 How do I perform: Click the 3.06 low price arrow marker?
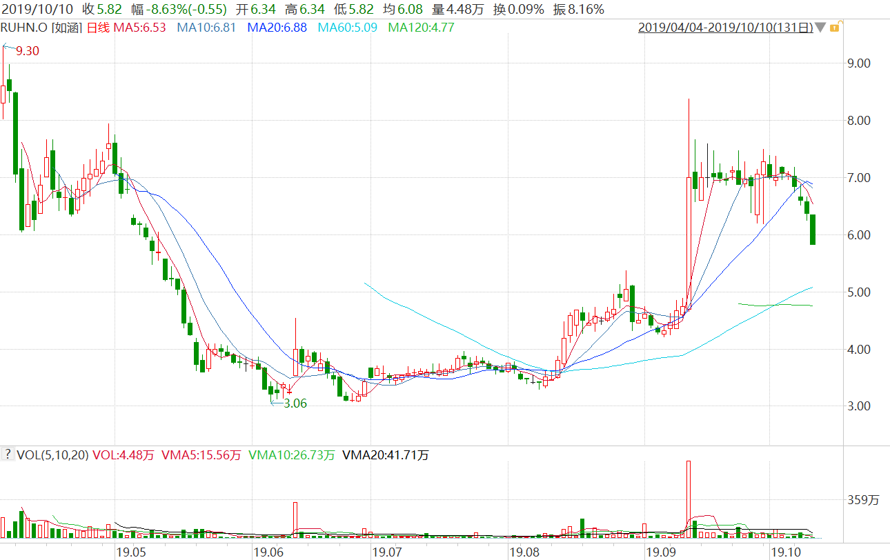click(x=277, y=403)
